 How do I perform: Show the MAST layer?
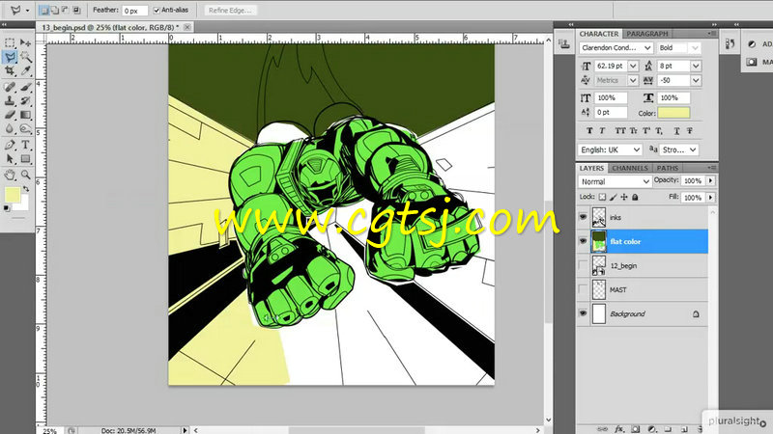[584, 289]
